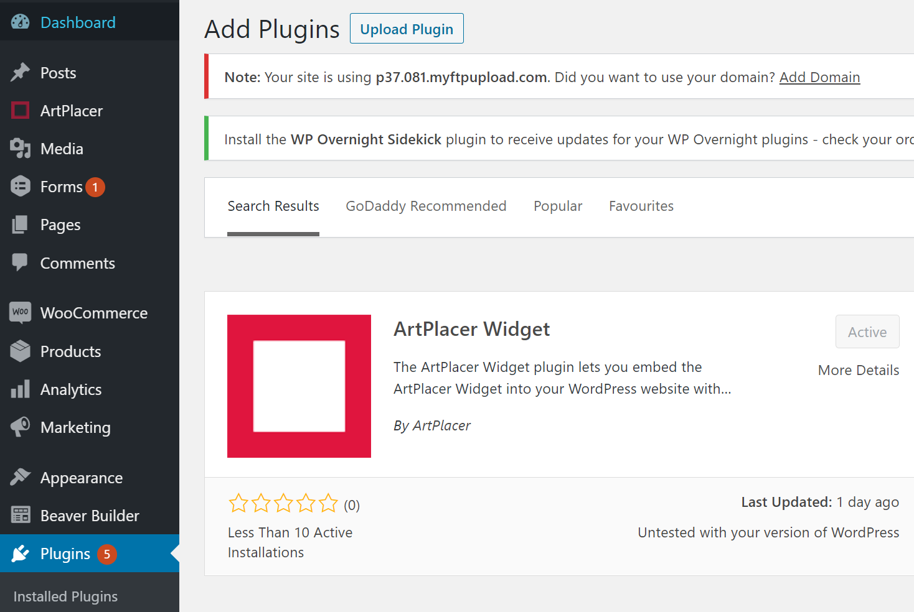Click the Comments speech bubble icon
The height and width of the screenshot is (612, 914).
coord(21,262)
